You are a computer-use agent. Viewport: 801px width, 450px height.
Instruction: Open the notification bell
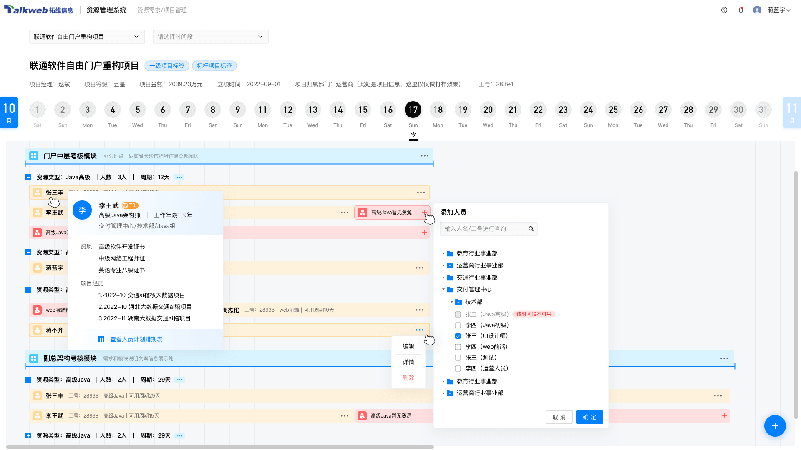point(741,10)
